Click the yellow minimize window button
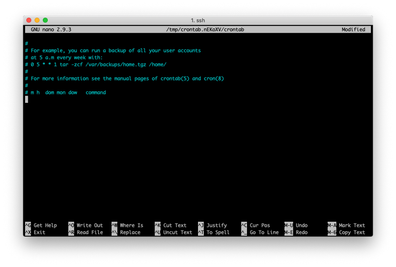Screen dimensions: 396x267 [x=37, y=20]
